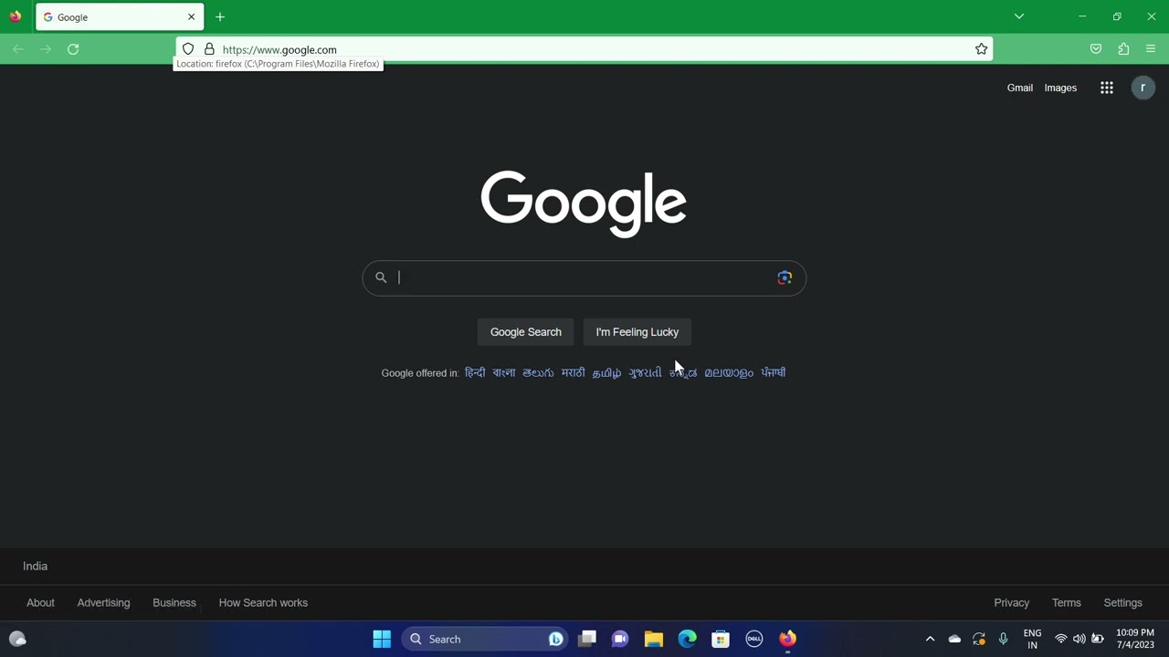
Task: Open Microsoft Store from taskbar
Action: point(721,639)
